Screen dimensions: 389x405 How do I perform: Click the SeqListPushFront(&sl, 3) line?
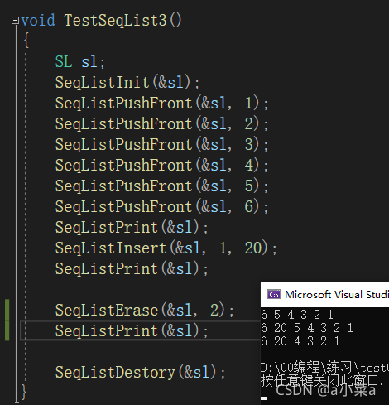(161, 144)
